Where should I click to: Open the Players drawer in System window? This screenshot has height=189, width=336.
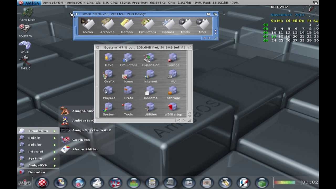point(109,93)
